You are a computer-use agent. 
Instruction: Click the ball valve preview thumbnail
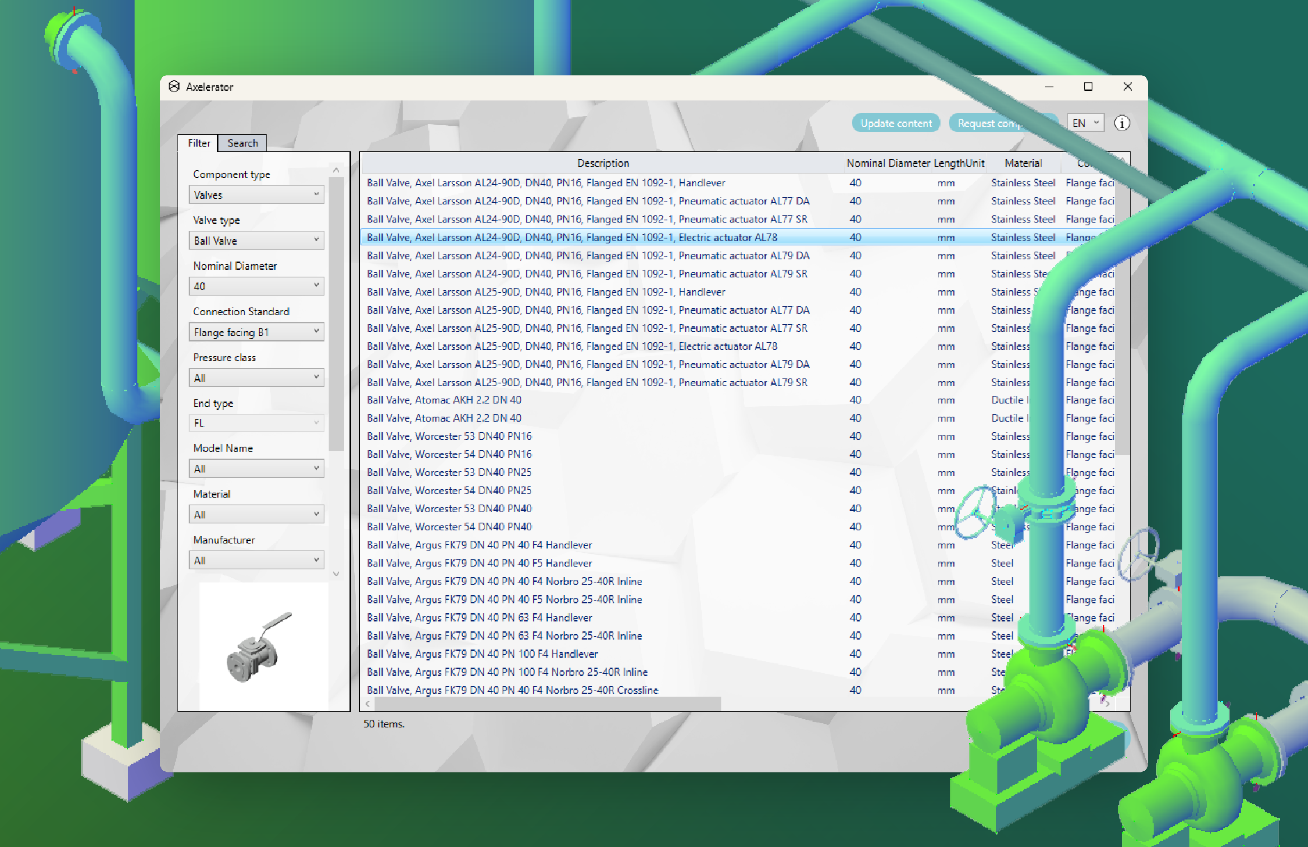(x=263, y=645)
